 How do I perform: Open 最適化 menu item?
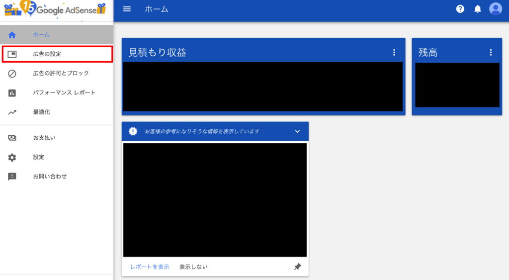57,112
